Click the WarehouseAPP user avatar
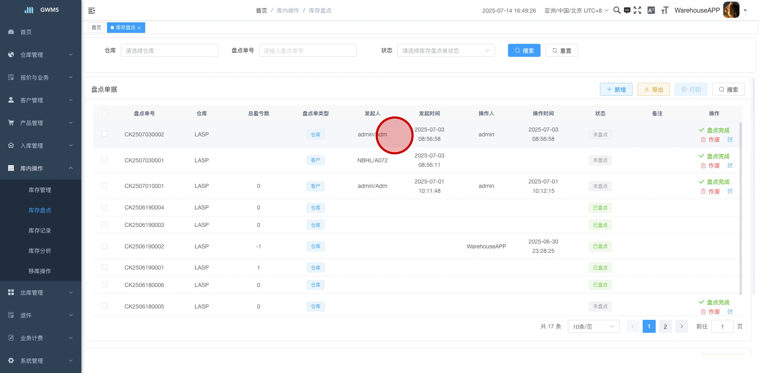Screen dimensions: 759x373 click(731, 10)
